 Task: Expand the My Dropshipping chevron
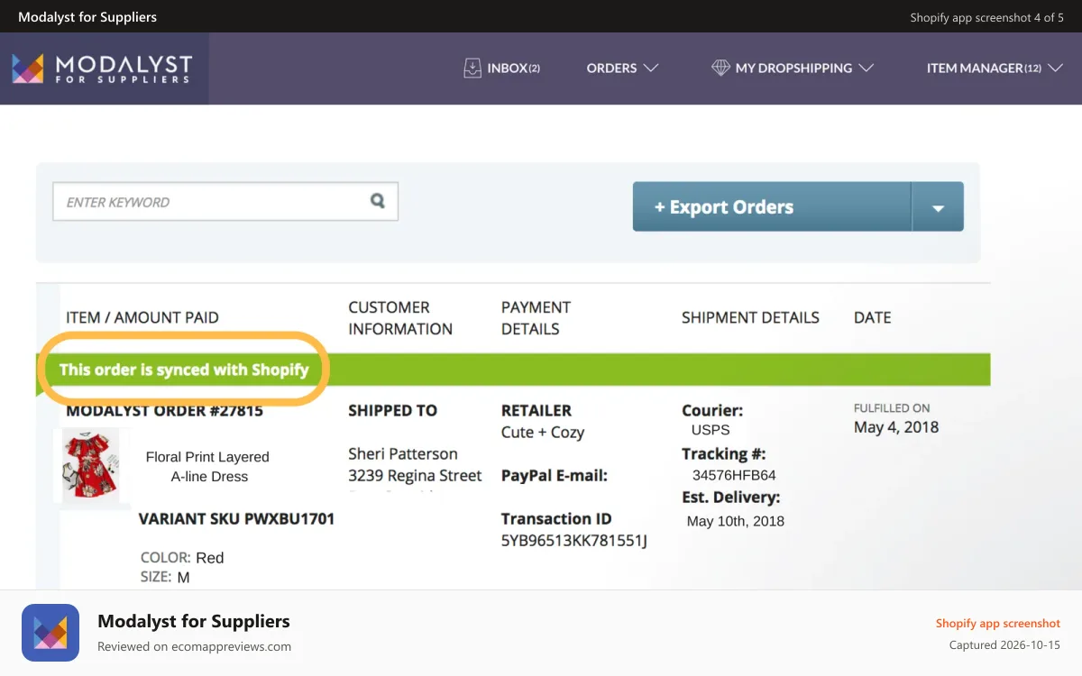click(866, 68)
